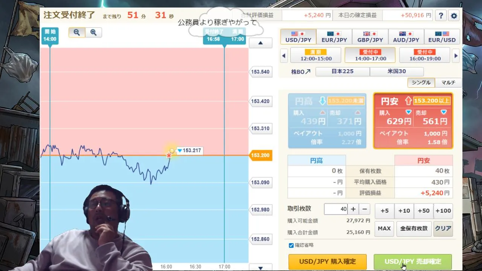Select the AUD/JPY currency pair tab
This screenshot has height=271, width=482.
pyautogui.click(x=406, y=37)
